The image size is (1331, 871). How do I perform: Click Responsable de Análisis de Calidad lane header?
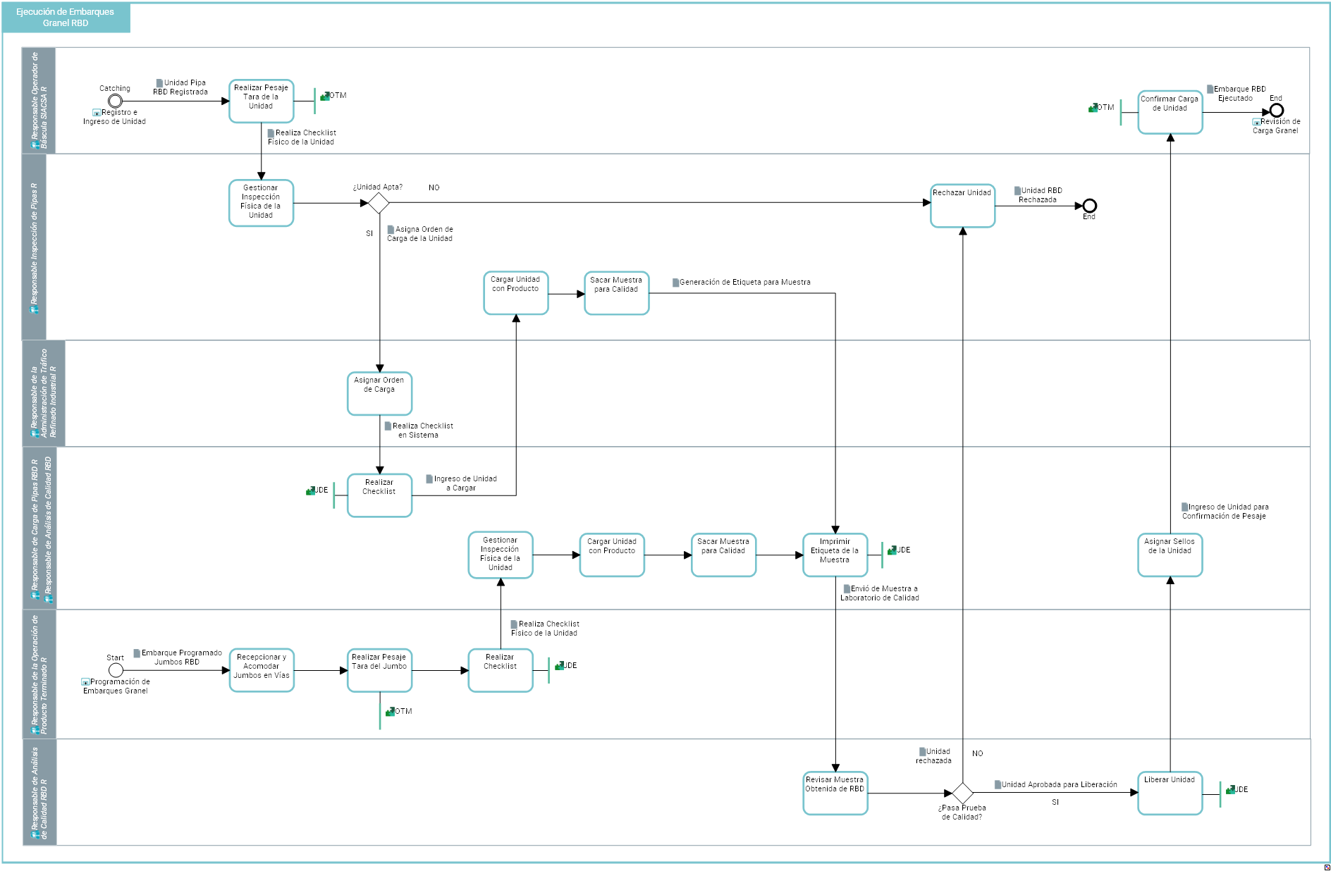pos(39,792)
